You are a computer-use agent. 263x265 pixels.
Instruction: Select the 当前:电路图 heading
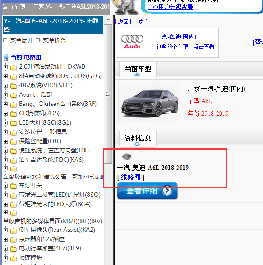26,57
